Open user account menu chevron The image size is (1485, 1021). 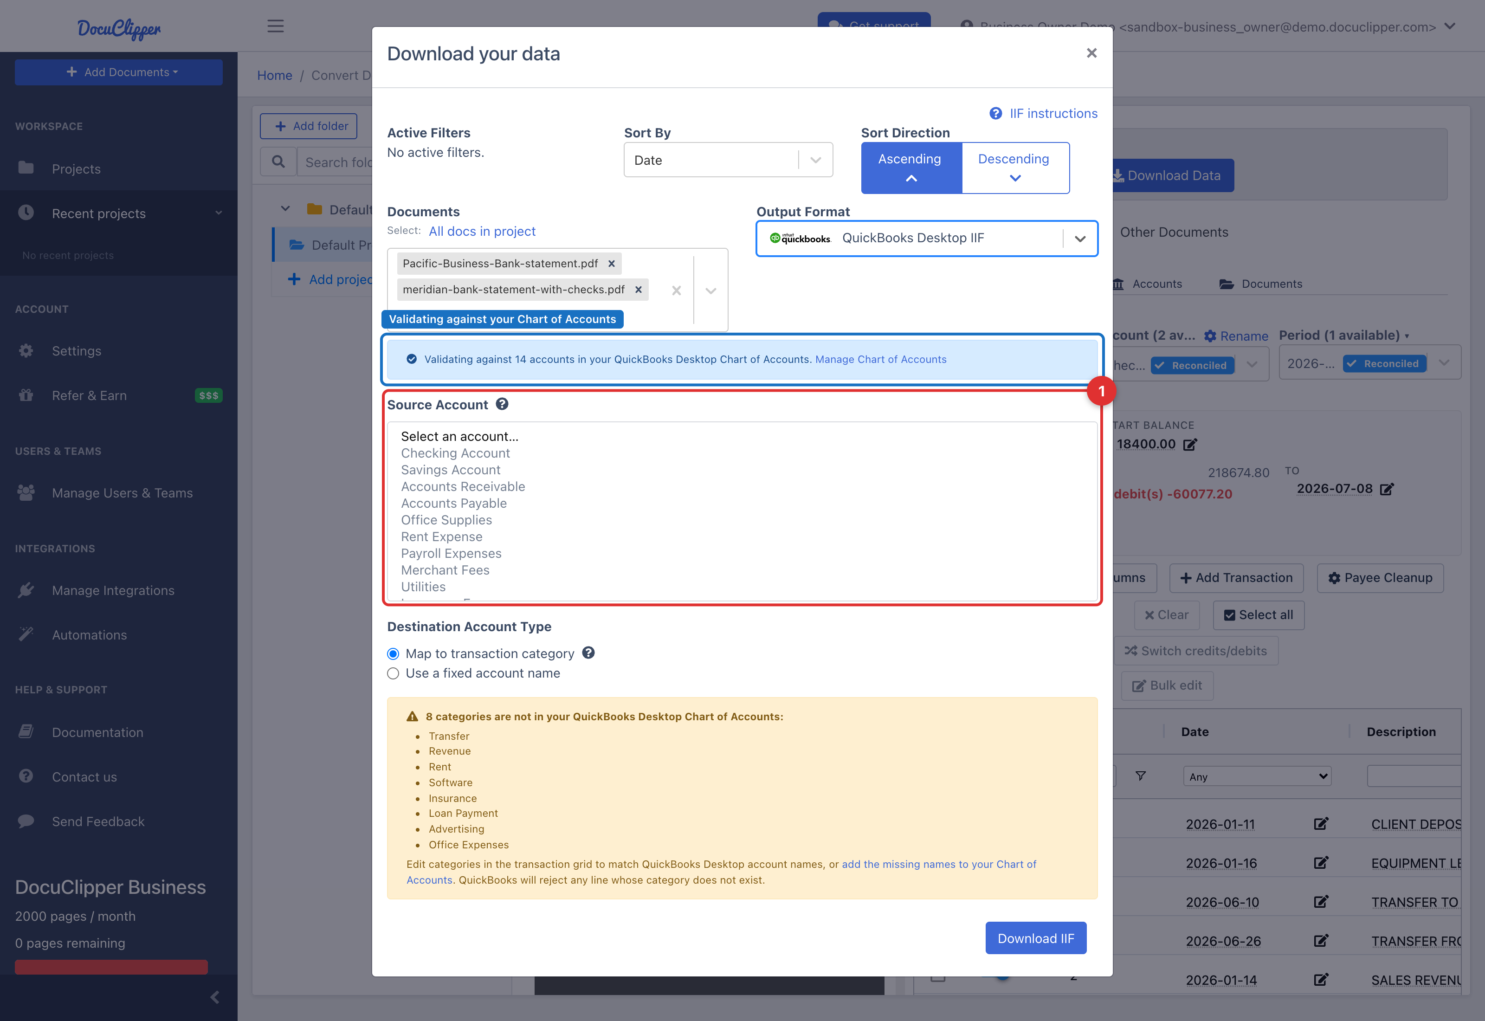1450,26
